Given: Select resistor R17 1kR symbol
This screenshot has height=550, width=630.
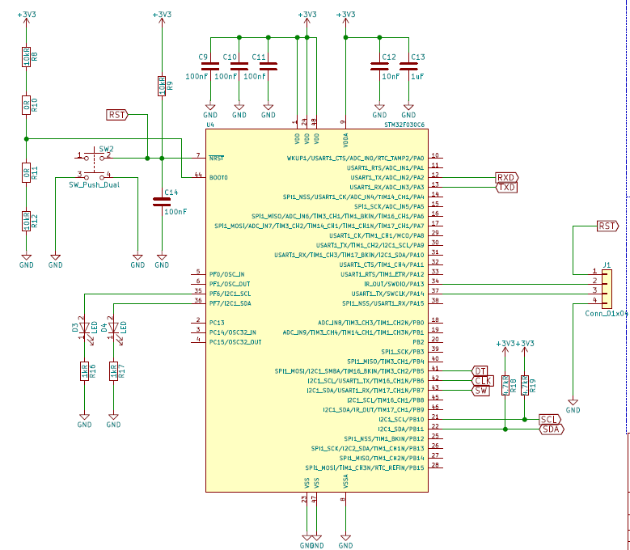Looking at the screenshot, I should [113, 371].
